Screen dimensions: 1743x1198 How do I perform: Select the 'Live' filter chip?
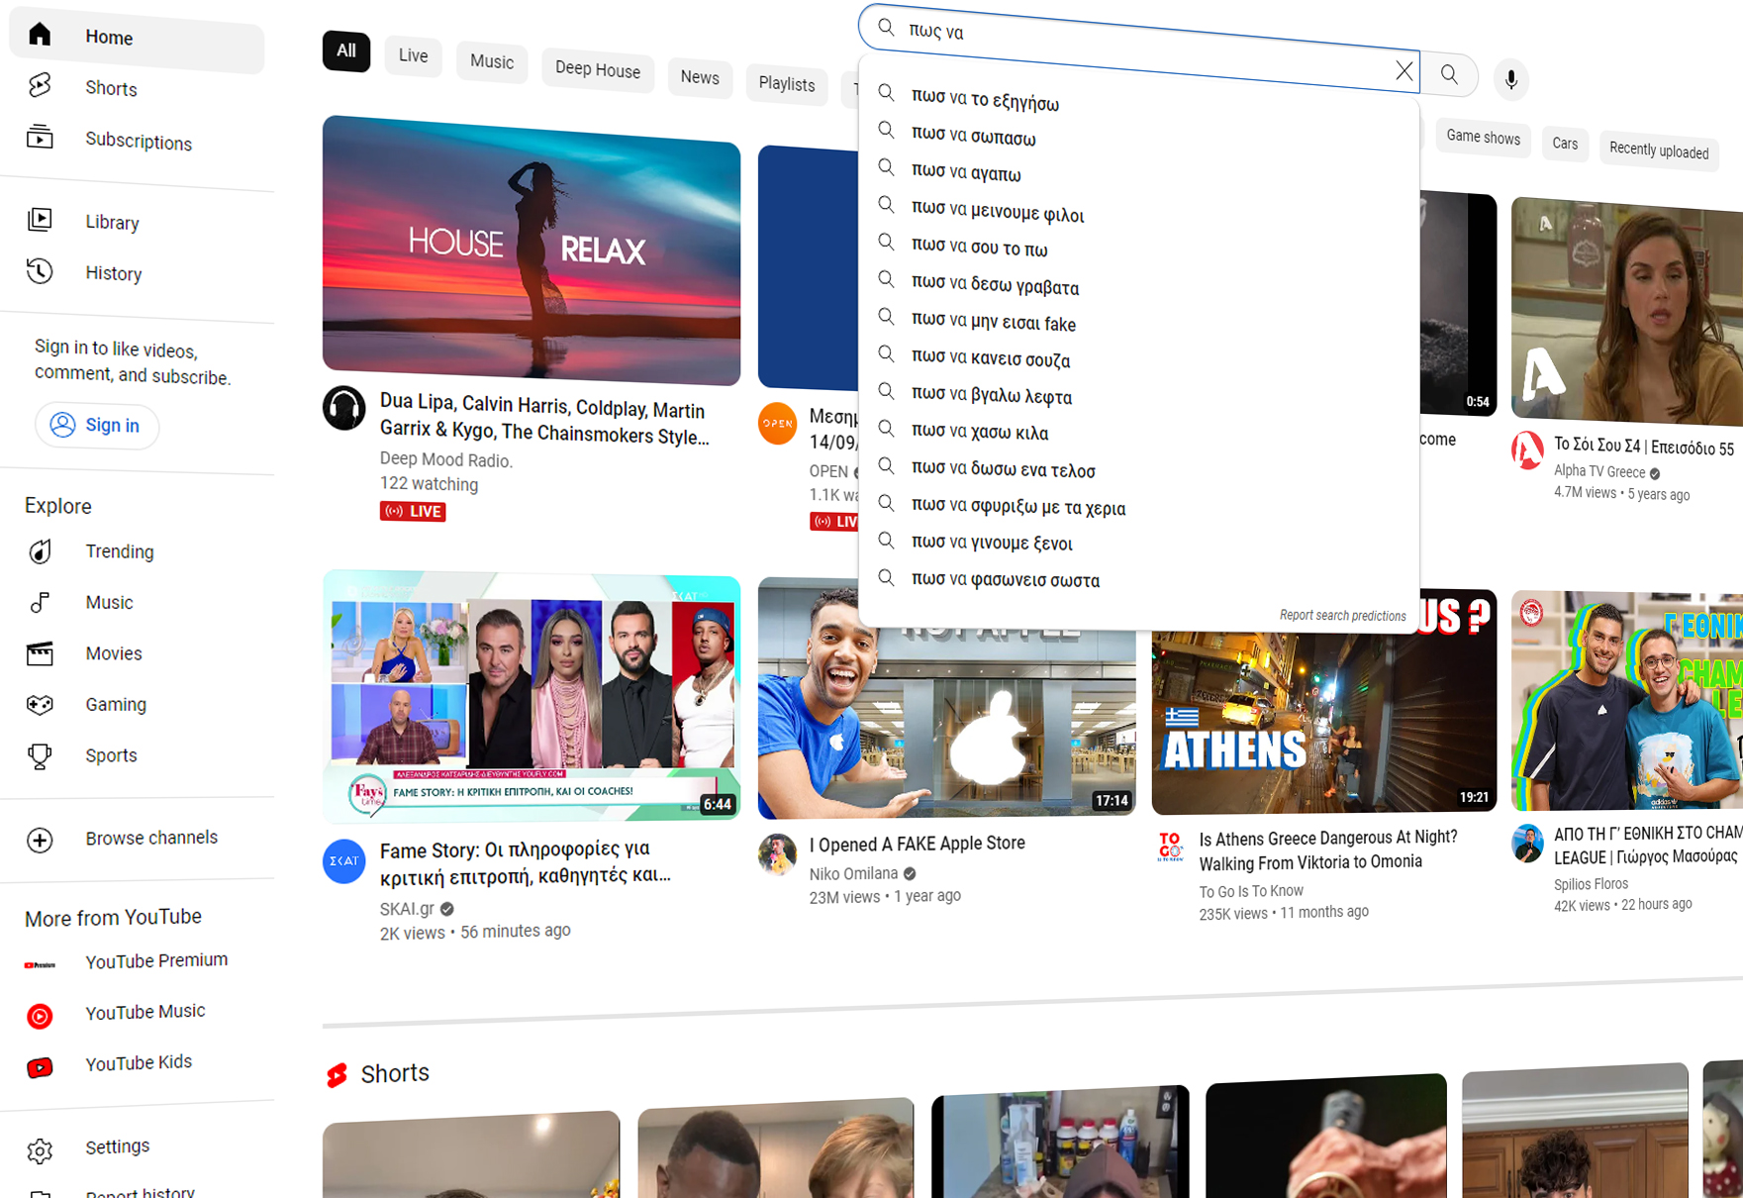[413, 55]
